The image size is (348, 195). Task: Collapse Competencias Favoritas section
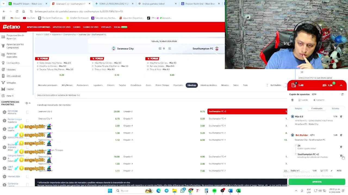coord(30,103)
